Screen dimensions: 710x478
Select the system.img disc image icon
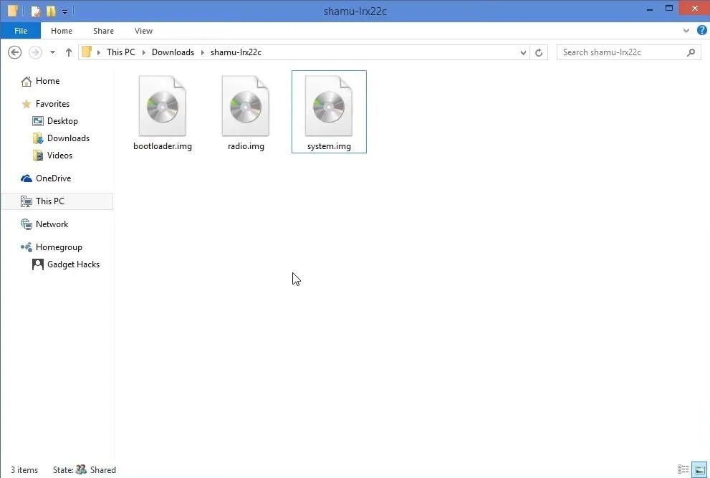pyautogui.click(x=329, y=106)
